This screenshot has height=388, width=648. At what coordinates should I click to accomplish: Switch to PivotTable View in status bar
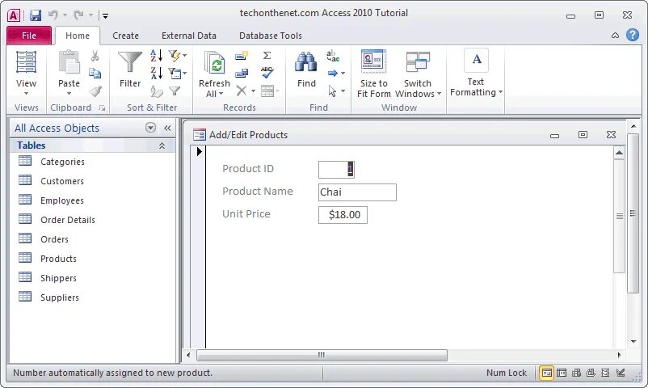pyautogui.click(x=576, y=373)
